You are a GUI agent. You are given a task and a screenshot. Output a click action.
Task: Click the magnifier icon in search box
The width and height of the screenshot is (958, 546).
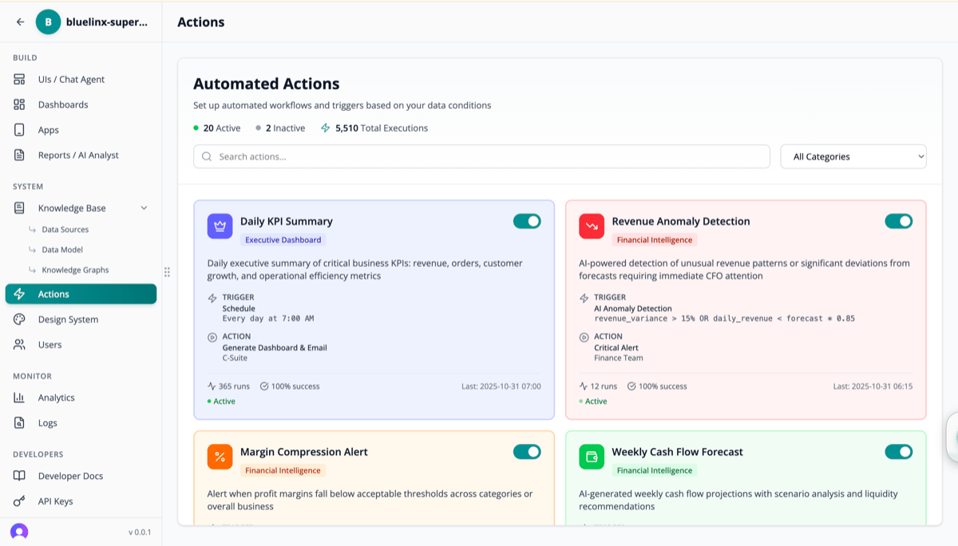tap(207, 157)
